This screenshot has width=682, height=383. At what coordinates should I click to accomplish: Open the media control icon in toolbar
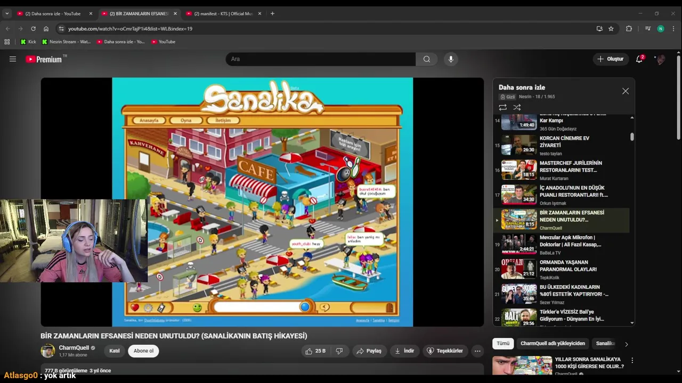click(x=648, y=29)
